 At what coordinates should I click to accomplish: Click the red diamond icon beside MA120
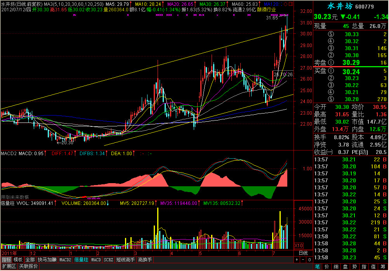pyautogui.click(x=286, y=4)
